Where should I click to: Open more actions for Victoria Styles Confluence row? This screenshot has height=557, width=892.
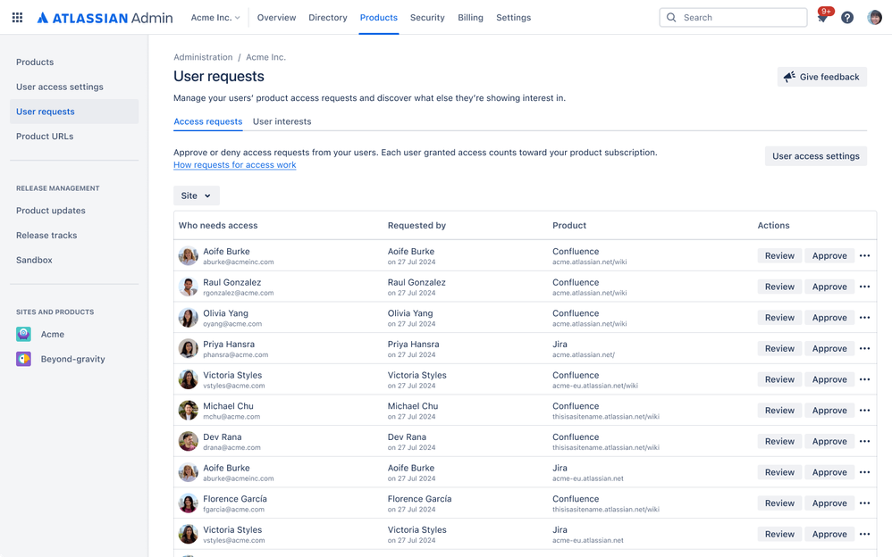pos(864,379)
